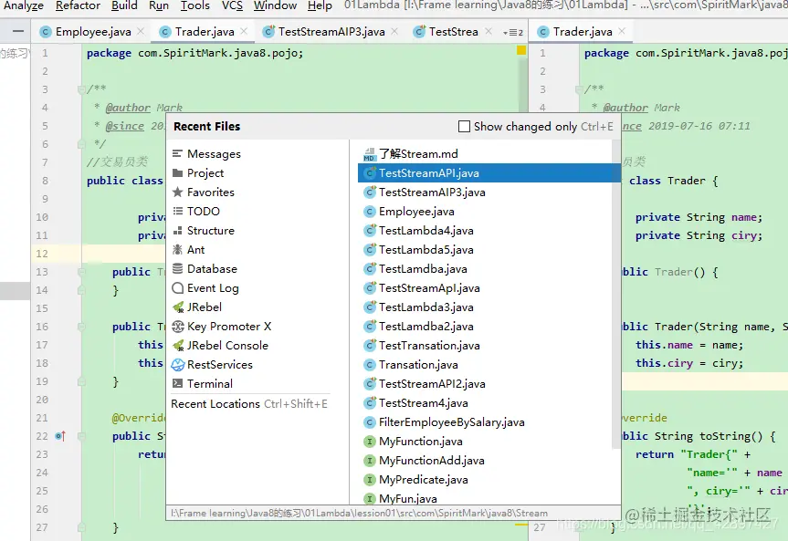Open the Build menu
Viewport: 788px width, 541px height.
pyautogui.click(x=124, y=5)
